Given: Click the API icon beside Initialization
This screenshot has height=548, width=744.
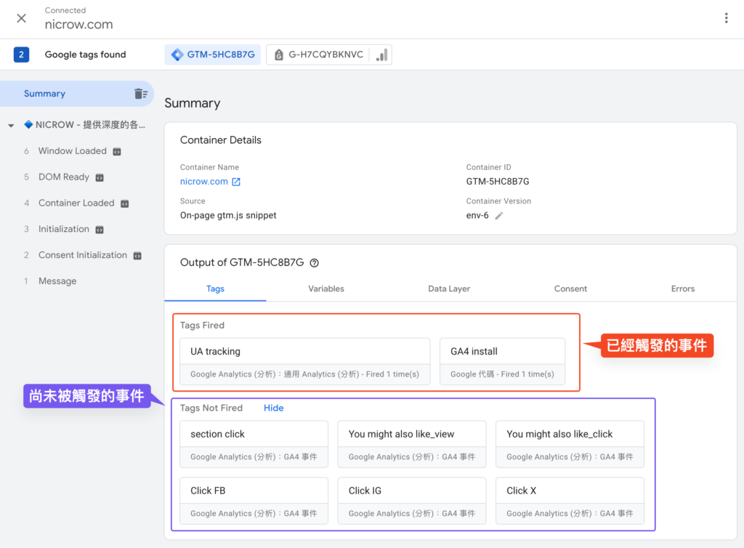Looking at the screenshot, I should click(x=100, y=230).
